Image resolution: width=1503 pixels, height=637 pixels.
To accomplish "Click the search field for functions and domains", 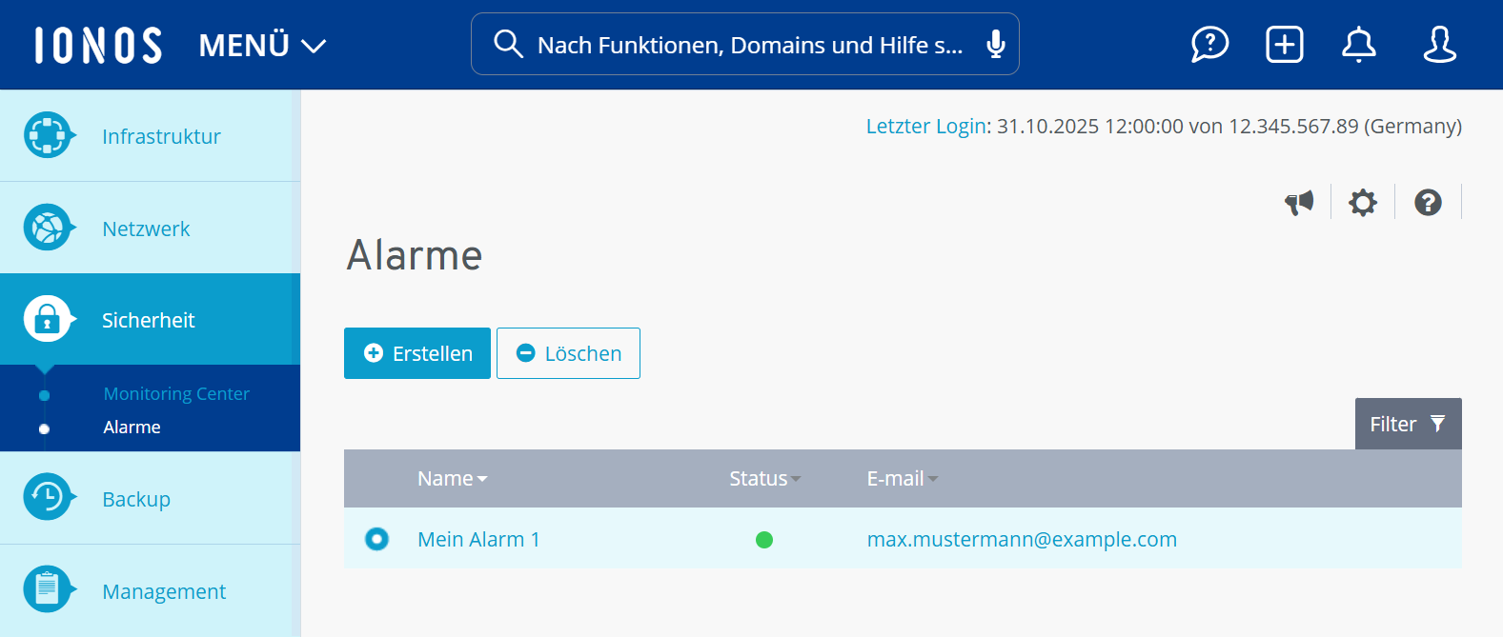I will pyautogui.click(x=744, y=44).
